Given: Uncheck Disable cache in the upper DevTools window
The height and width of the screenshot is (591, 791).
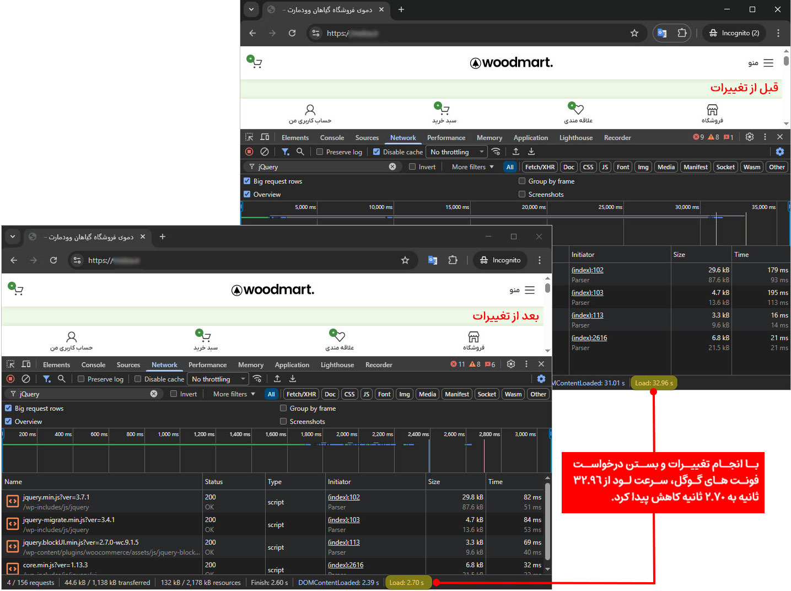Looking at the screenshot, I should tap(376, 152).
